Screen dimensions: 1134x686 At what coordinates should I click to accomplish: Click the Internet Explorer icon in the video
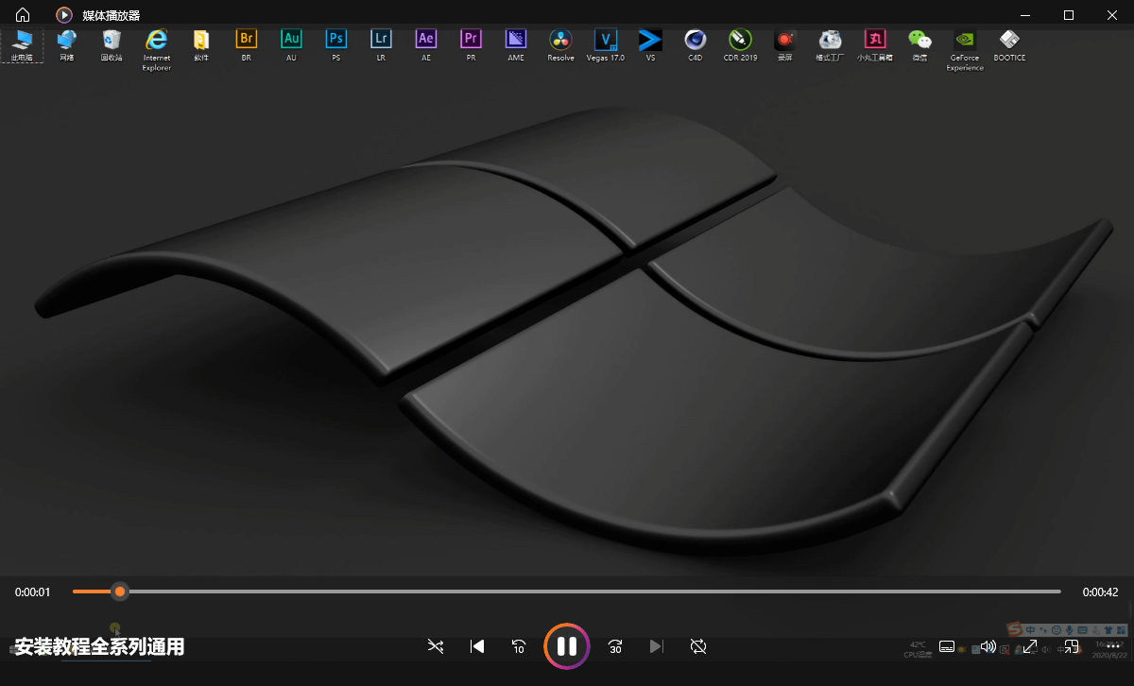[157, 49]
